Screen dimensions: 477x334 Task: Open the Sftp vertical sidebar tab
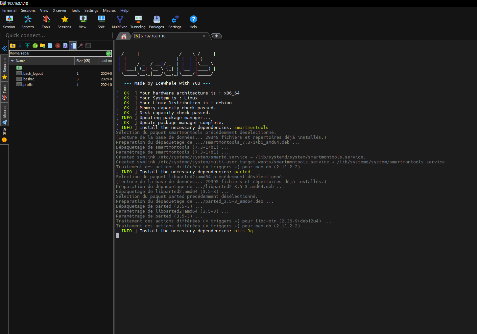tap(5, 135)
